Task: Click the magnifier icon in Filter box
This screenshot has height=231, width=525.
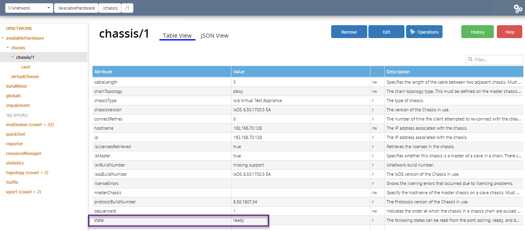Action: tap(470, 60)
